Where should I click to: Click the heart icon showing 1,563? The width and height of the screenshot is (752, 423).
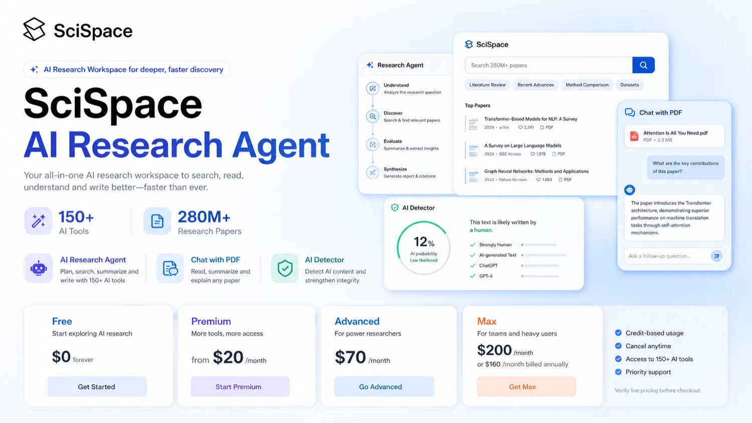pos(538,179)
